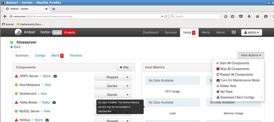Viewport: 274px width, 122px height.
Task: Click the Add component button
Action: tap(124, 67)
